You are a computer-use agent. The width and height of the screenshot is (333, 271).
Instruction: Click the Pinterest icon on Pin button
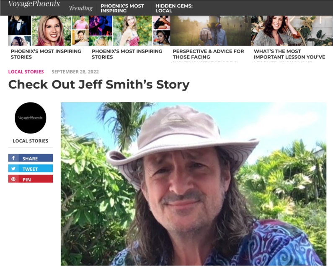click(13, 179)
